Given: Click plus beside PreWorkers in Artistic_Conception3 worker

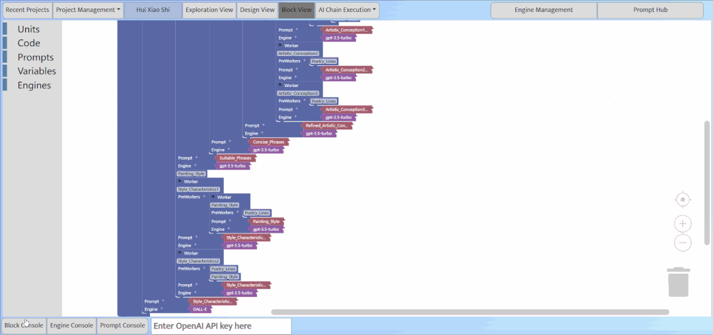Looking at the screenshot, I should pyautogui.click(x=305, y=101).
